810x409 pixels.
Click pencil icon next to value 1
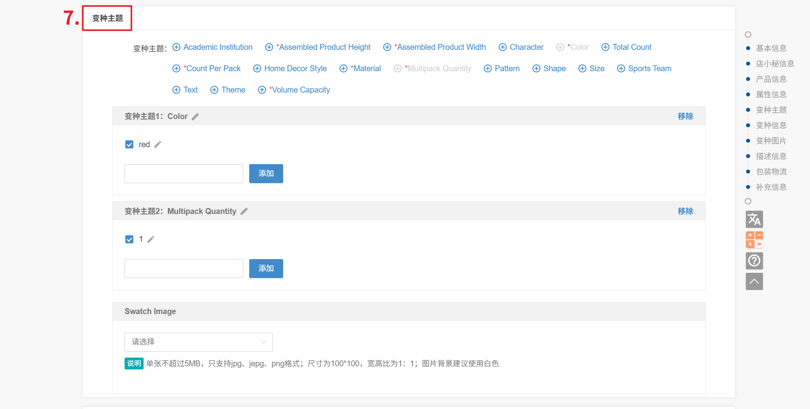pos(151,239)
